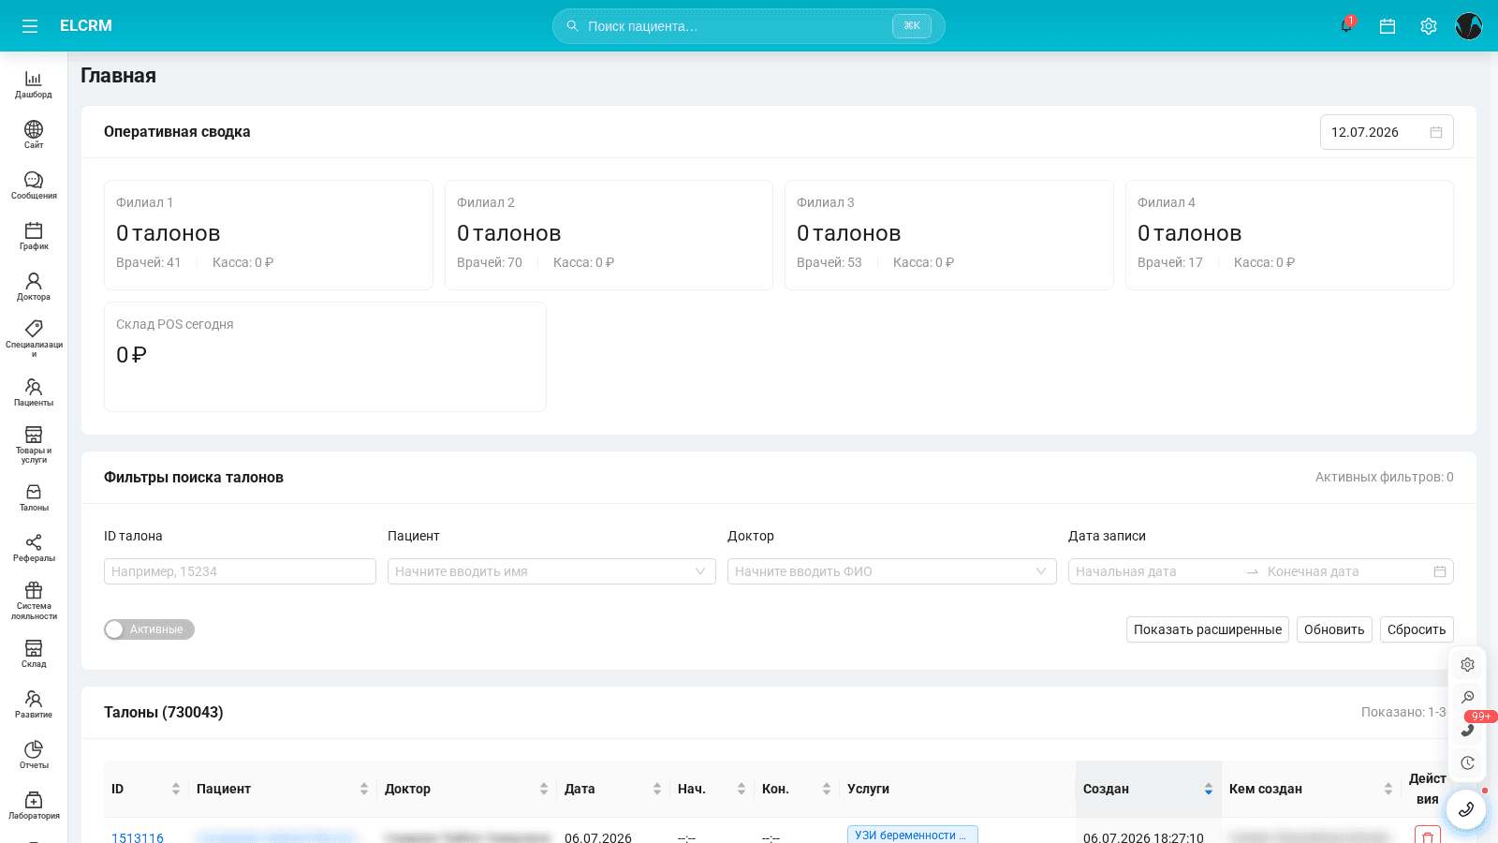Sort table by Кем создан column
Screen dimensions: 1498x843
coord(1311,789)
